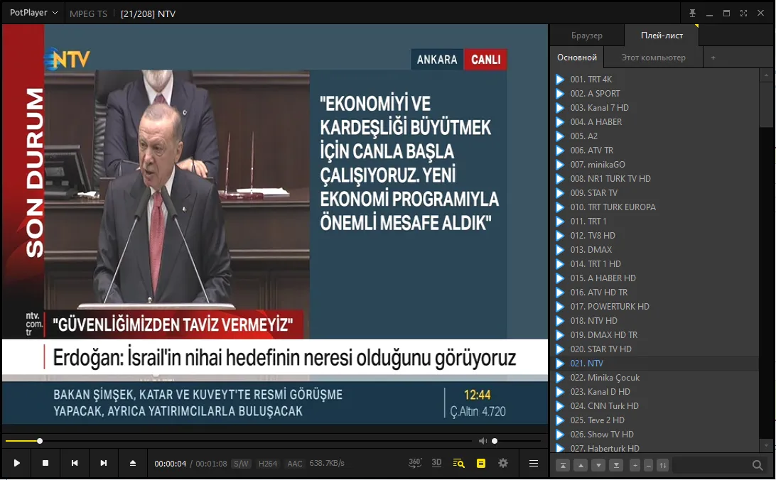Viewport: 776px width, 480px height.
Task: Click the 00:00:04 elapsed time display
Action: tap(171, 464)
